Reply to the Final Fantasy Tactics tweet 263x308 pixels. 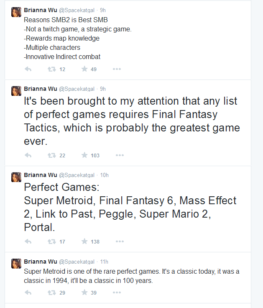pyautogui.click(x=28, y=155)
